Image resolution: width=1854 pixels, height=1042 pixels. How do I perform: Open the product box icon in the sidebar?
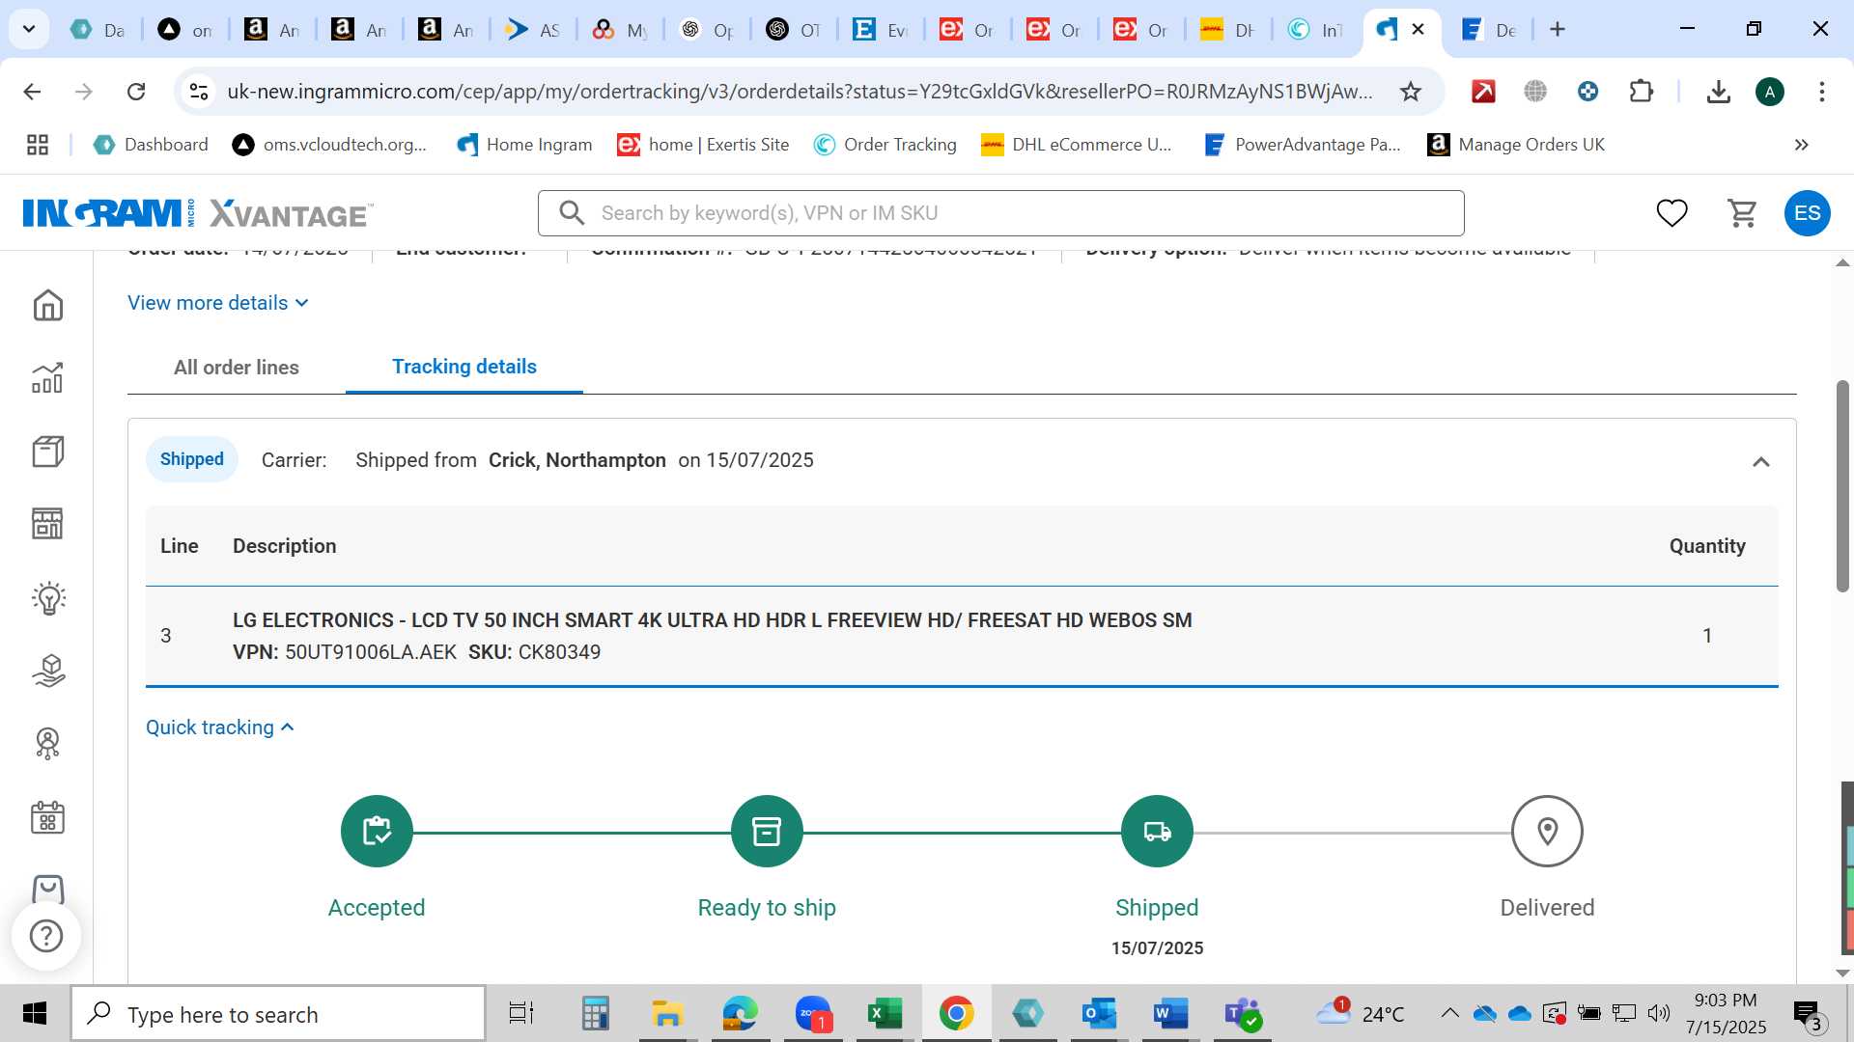pyautogui.click(x=47, y=452)
